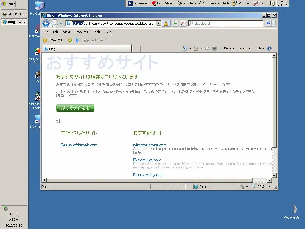Image resolution: width=305 pixels, height=229 pixels.
Task: Toggle the CAPS indicator on language bar
Action: click(x=280, y=2)
